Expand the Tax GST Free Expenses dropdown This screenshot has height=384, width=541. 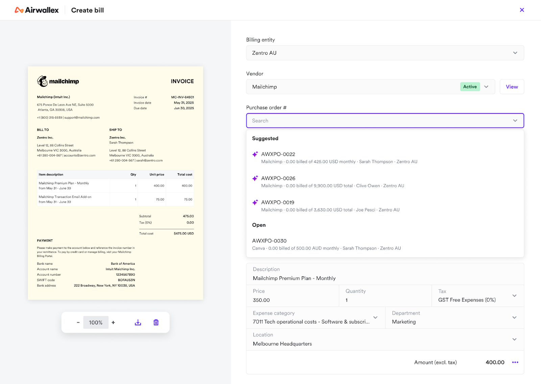(514, 296)
